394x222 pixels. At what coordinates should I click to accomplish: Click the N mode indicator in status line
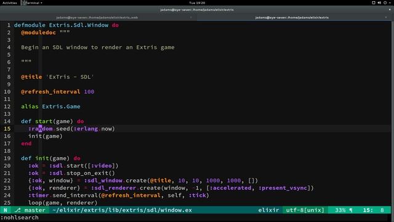(6, 210)
